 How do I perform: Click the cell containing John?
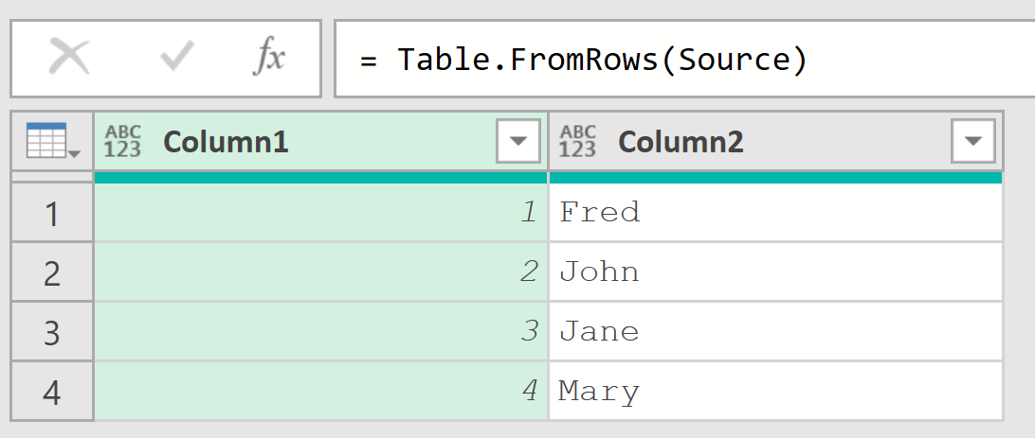pos(775,272)
